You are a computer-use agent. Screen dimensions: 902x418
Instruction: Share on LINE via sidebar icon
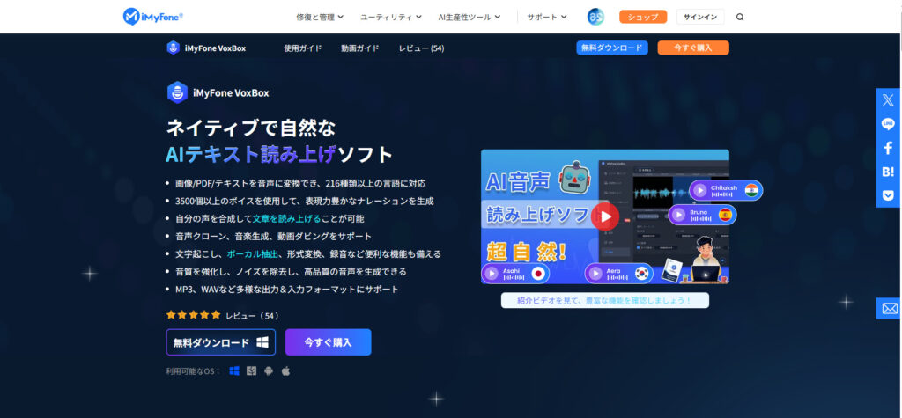point(888,123)
